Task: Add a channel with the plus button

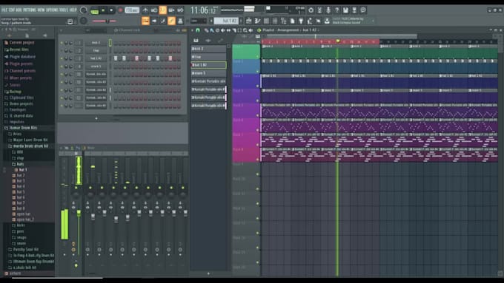Action: coord(96,118)
